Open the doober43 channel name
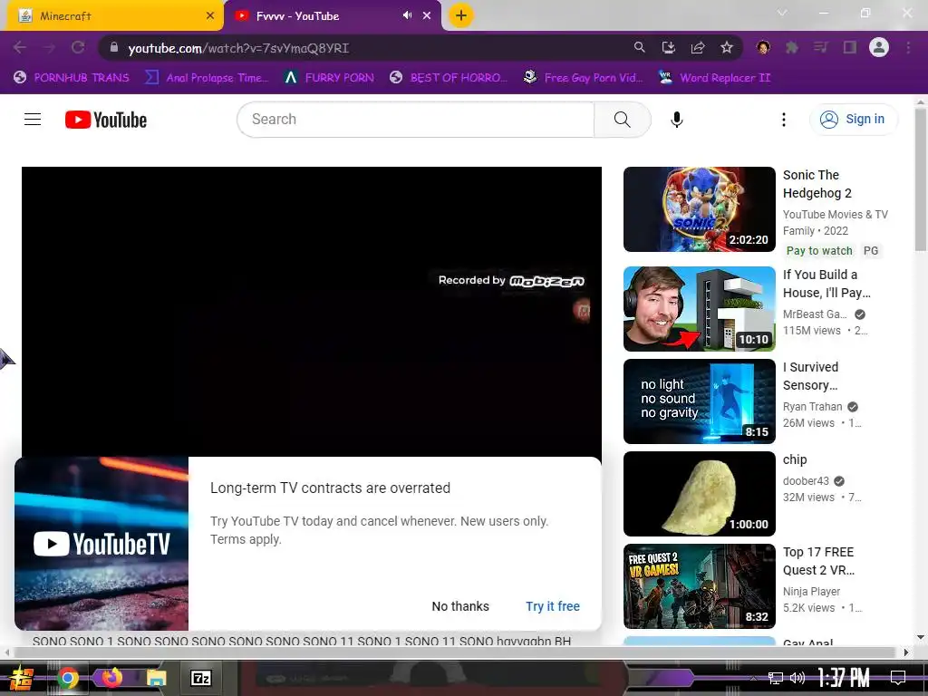The height and width of the screenshot is (696, 928). point(806,480)
